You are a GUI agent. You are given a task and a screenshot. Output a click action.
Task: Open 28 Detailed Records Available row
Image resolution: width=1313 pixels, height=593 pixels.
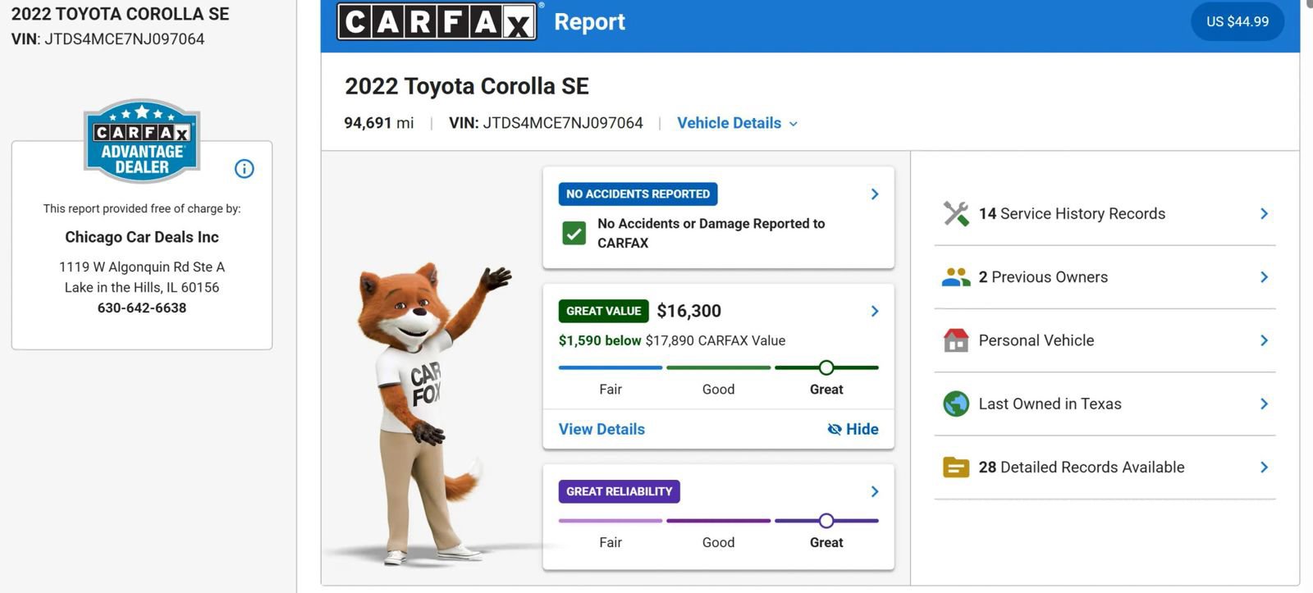pos(1104,468)
